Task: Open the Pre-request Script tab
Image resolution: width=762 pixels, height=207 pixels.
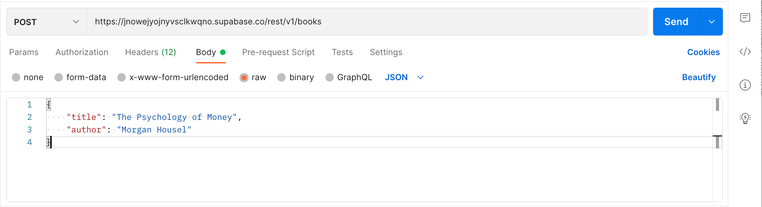Action: [278, 52]
